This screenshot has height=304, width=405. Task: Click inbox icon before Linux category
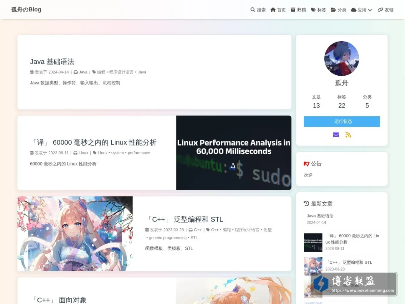point(76,153)
